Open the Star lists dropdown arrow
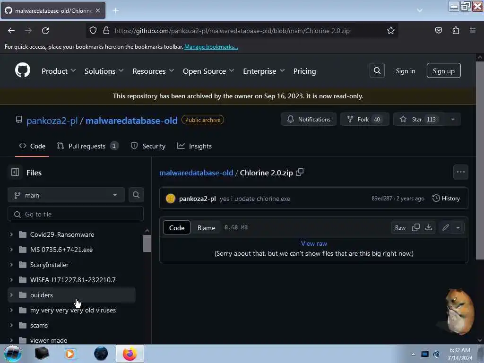Screen dimensions: 484x363 pyautogui.click(x=453, y=120)
